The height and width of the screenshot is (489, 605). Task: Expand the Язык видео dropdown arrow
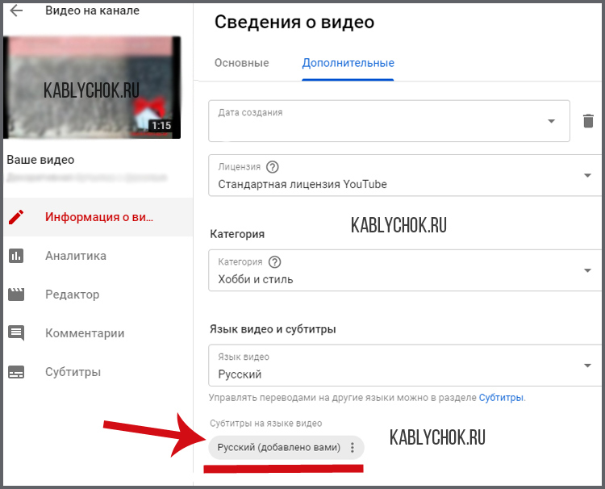click(587, 365)
